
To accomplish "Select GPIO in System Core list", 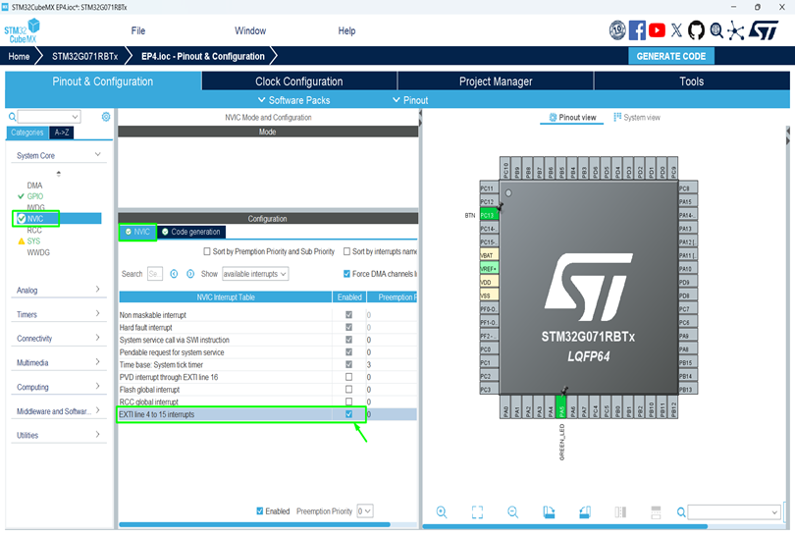I will pyautogui.click(x=35, y=196).
